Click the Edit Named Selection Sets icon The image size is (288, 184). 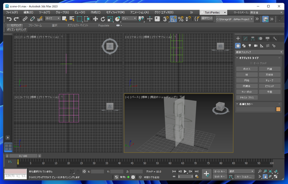[197, 19]
